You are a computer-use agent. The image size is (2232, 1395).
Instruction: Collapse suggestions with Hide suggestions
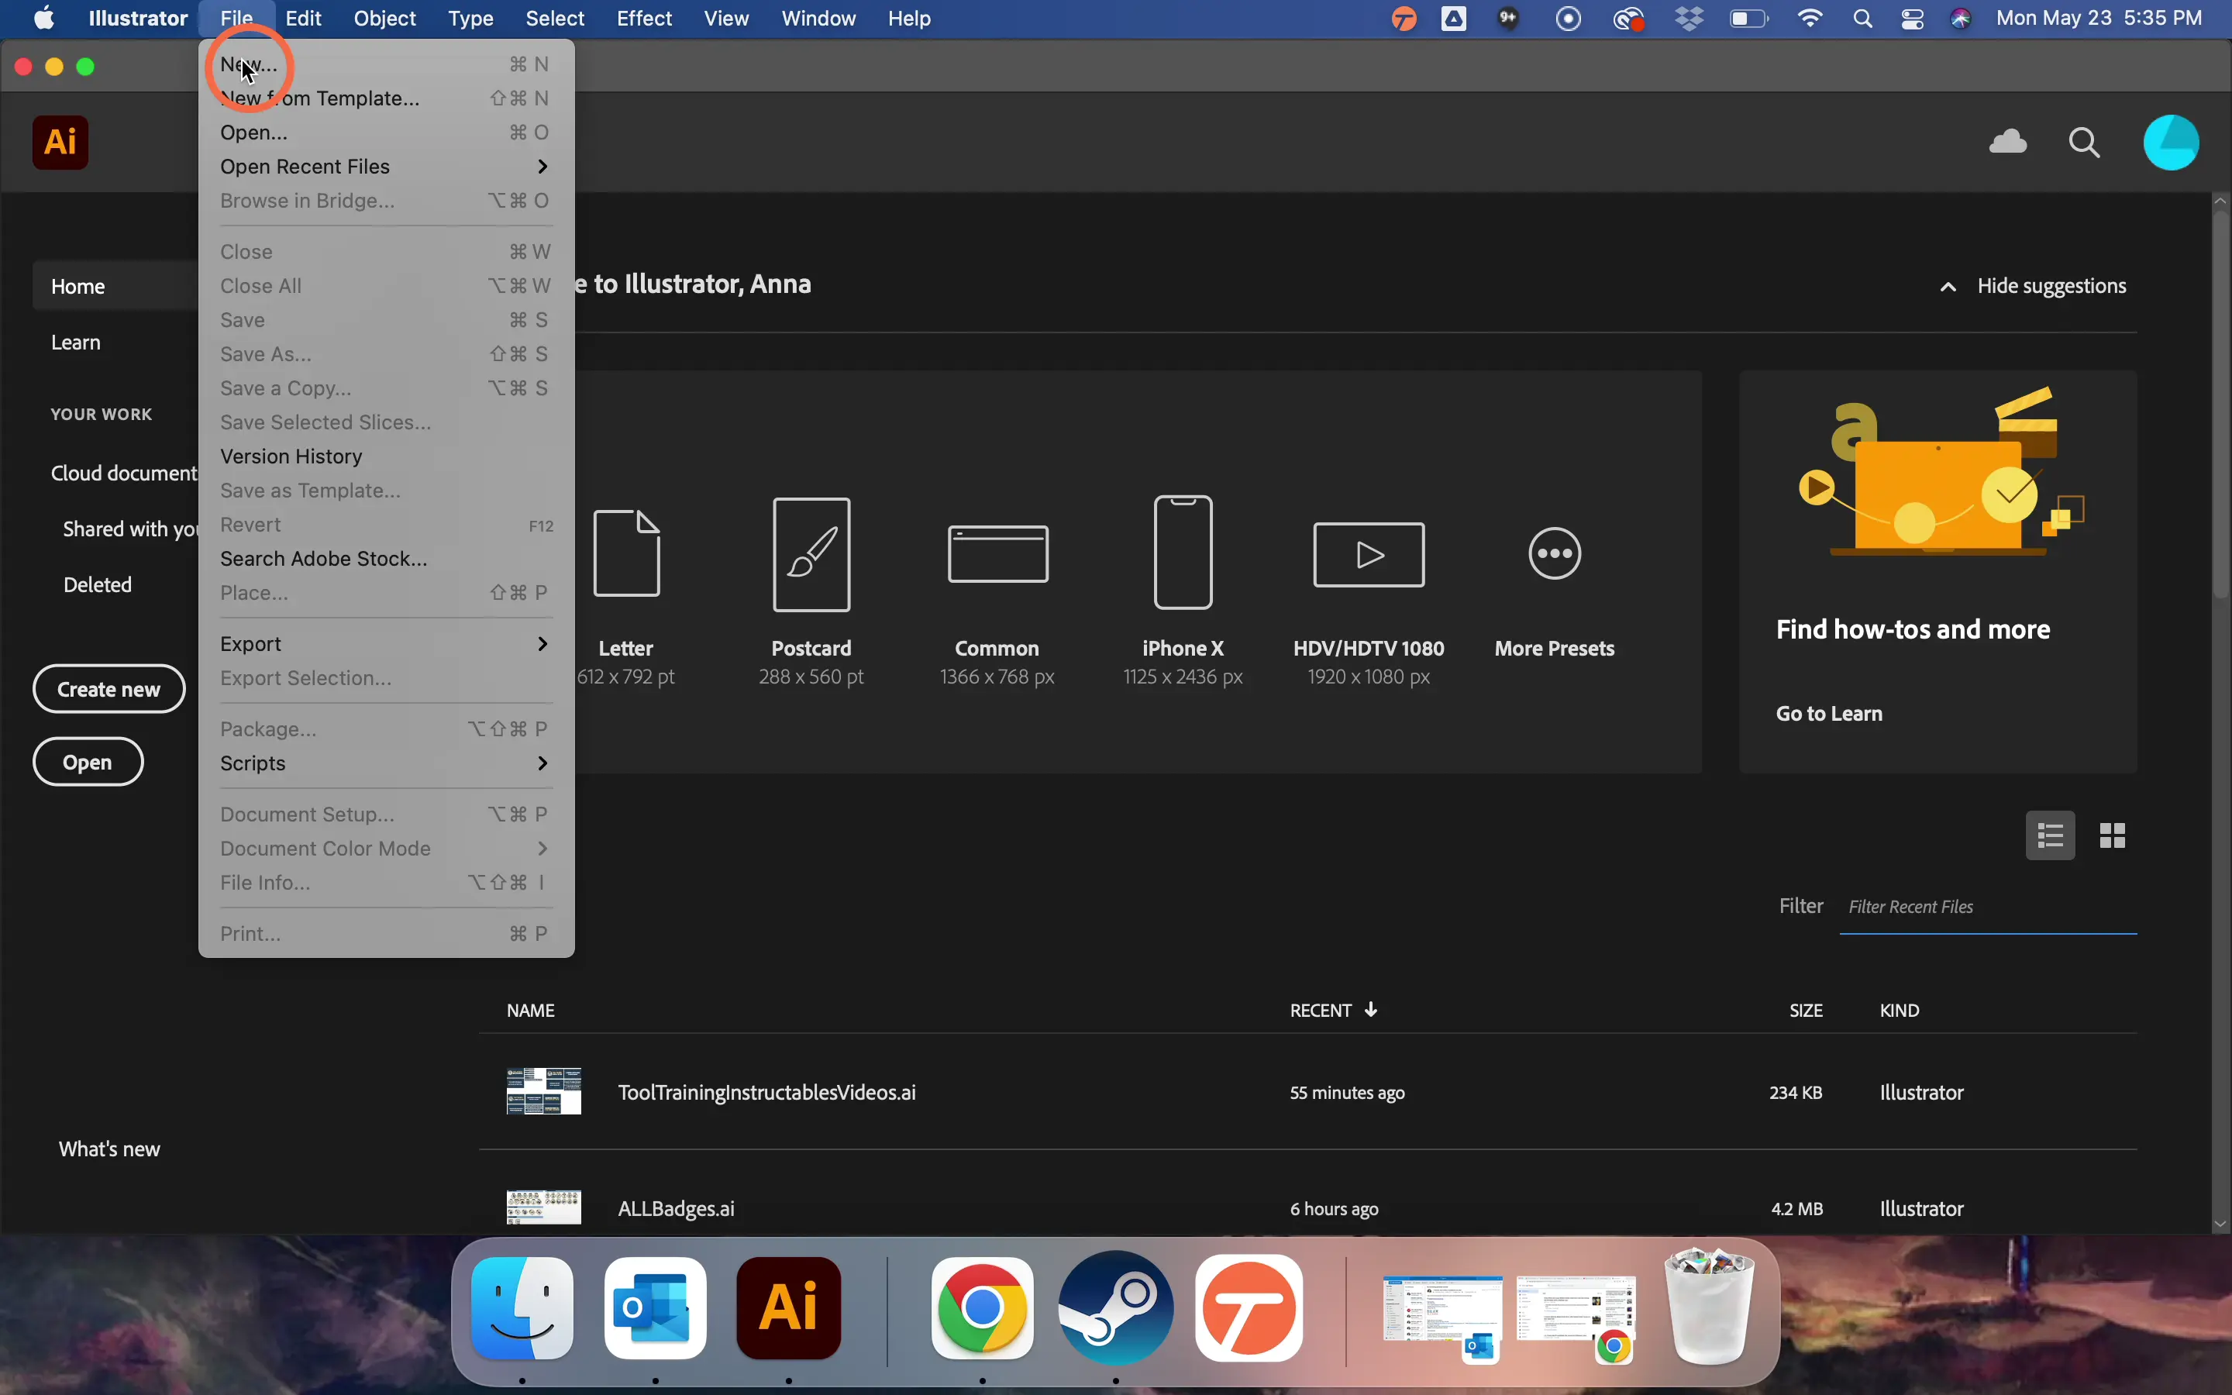point(2033,286)
